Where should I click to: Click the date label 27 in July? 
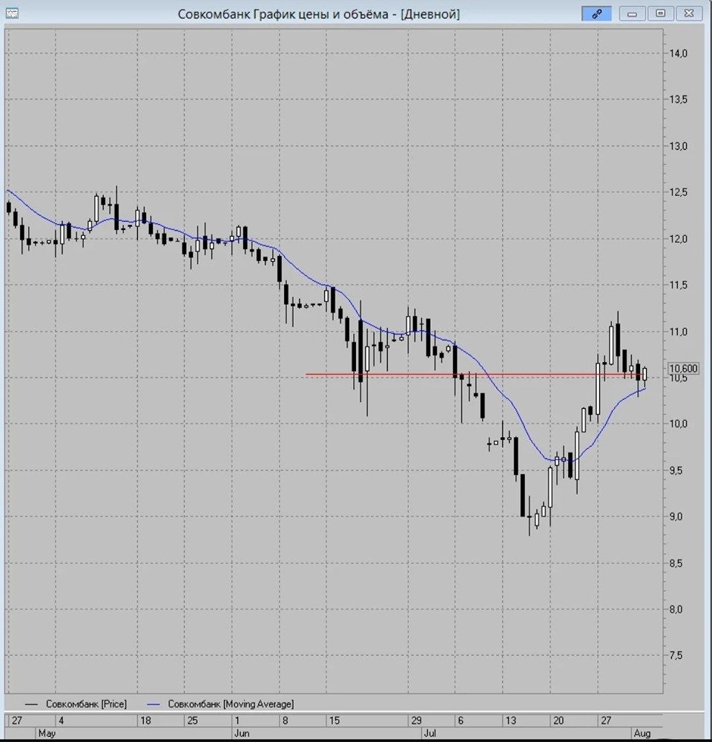(605, 720)
